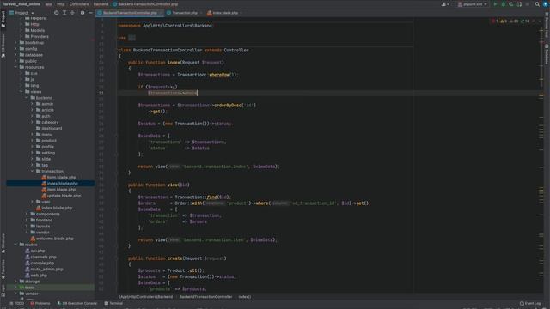Select the layouts folder
The image size is (550, 309).
[40, 227]
